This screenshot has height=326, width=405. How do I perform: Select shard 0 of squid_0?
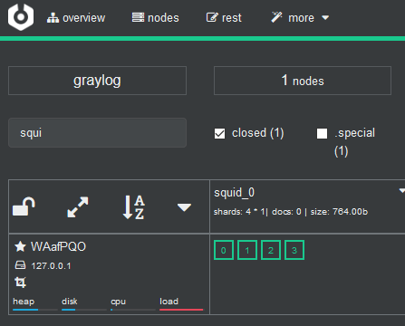tap(224, 250)
